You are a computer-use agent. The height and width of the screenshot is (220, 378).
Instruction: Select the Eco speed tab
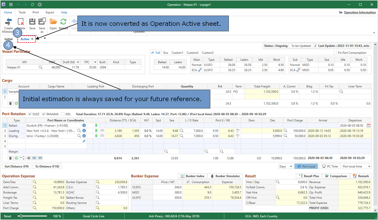pos(166,53)
